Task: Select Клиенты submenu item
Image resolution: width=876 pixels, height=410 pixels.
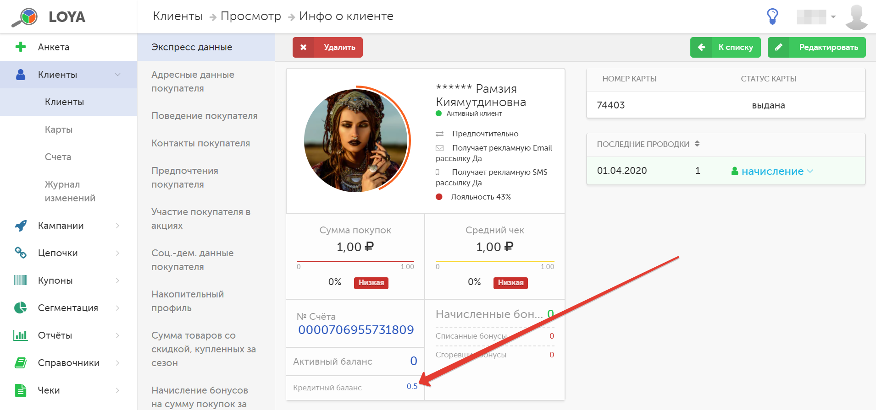Action: coord(69,102)
